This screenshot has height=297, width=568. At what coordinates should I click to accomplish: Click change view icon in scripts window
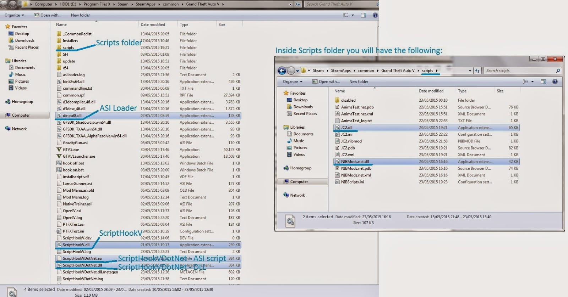[525, 82]
